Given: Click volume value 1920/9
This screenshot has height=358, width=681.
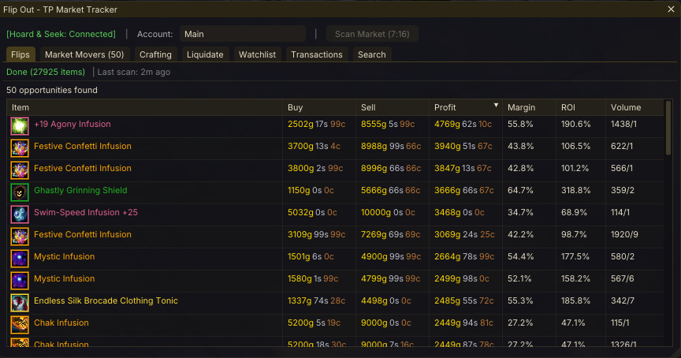Looking at the screenshot, I should tap(624, 235).
